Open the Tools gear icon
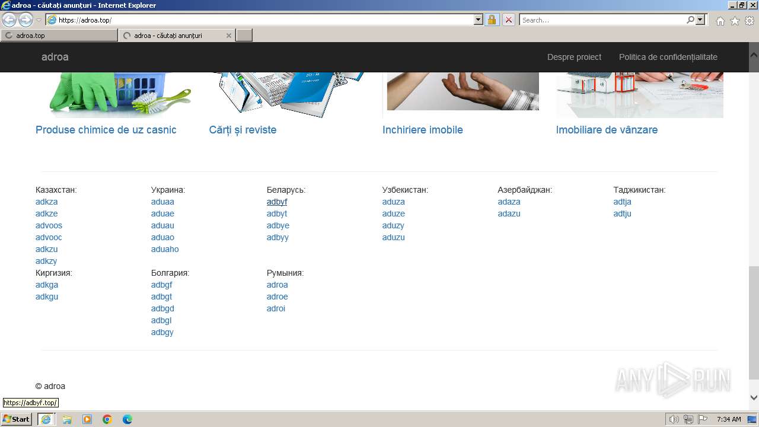 [750, 21]
